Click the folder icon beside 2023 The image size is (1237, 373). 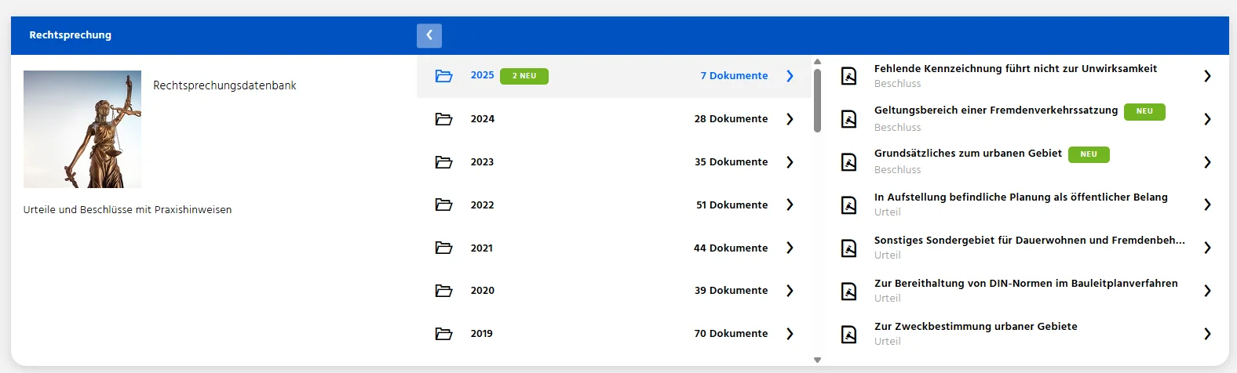[x=444, y=162]
